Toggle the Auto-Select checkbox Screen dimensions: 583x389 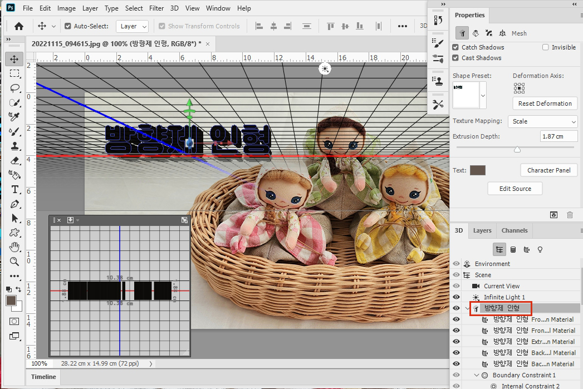(x=68, y=26)
